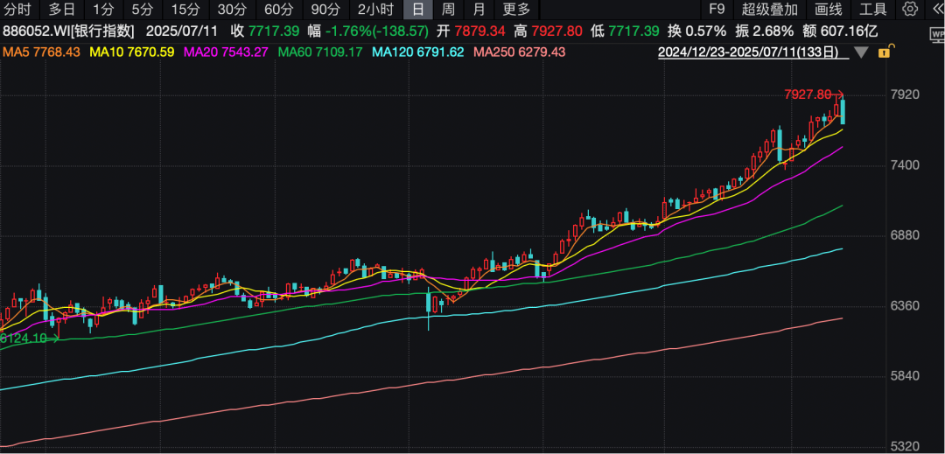Viewport: 945px width, 454px height.
Task: Switch to the 分时 intraday tab
Action: click(17, 10)
